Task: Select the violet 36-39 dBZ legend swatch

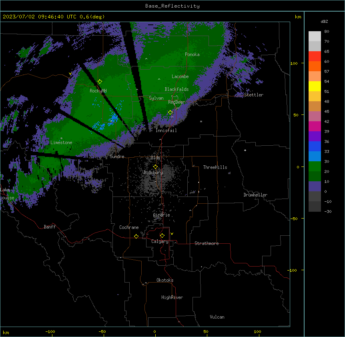Action: (x=315, y=136)
